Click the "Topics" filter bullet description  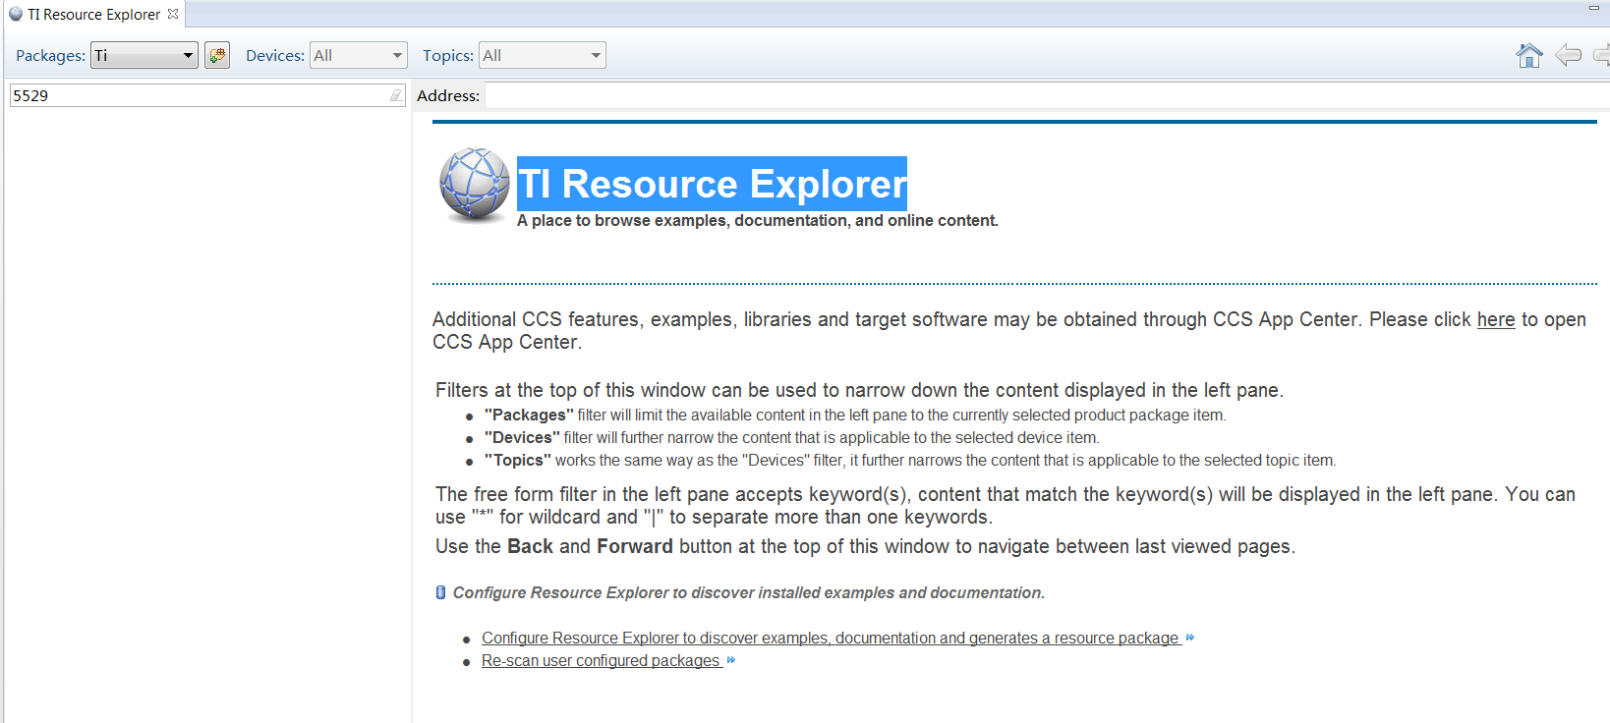tap(910, 460)
